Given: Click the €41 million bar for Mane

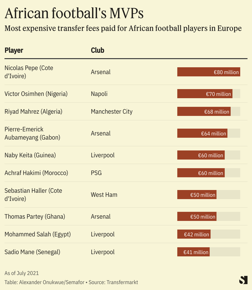Looking at the screenshot, I should [193, 252].
